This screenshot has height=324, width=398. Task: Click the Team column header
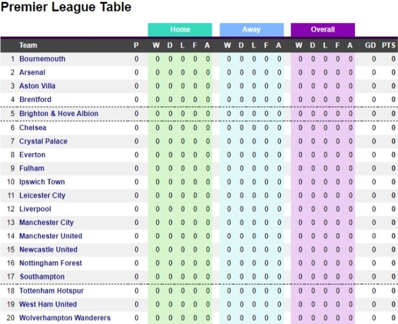(x=28, y=45)
